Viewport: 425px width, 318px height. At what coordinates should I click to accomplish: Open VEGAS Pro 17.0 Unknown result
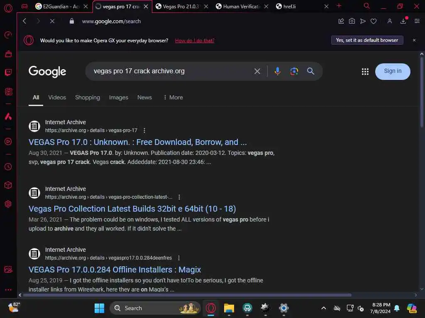pos(138,142)
